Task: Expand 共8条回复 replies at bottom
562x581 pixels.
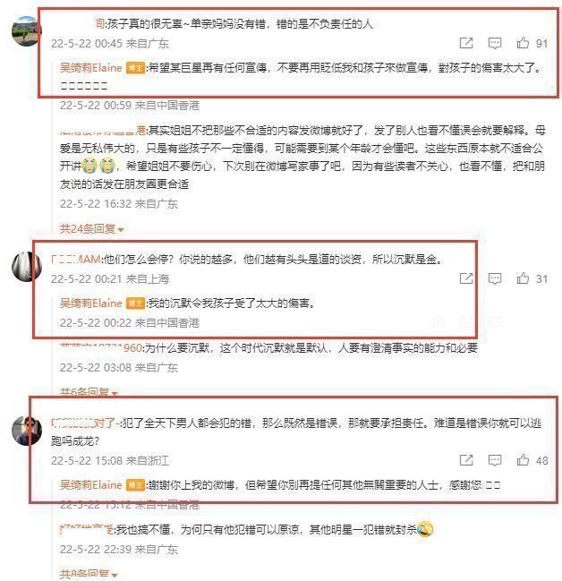Action: tap(89, 575)
